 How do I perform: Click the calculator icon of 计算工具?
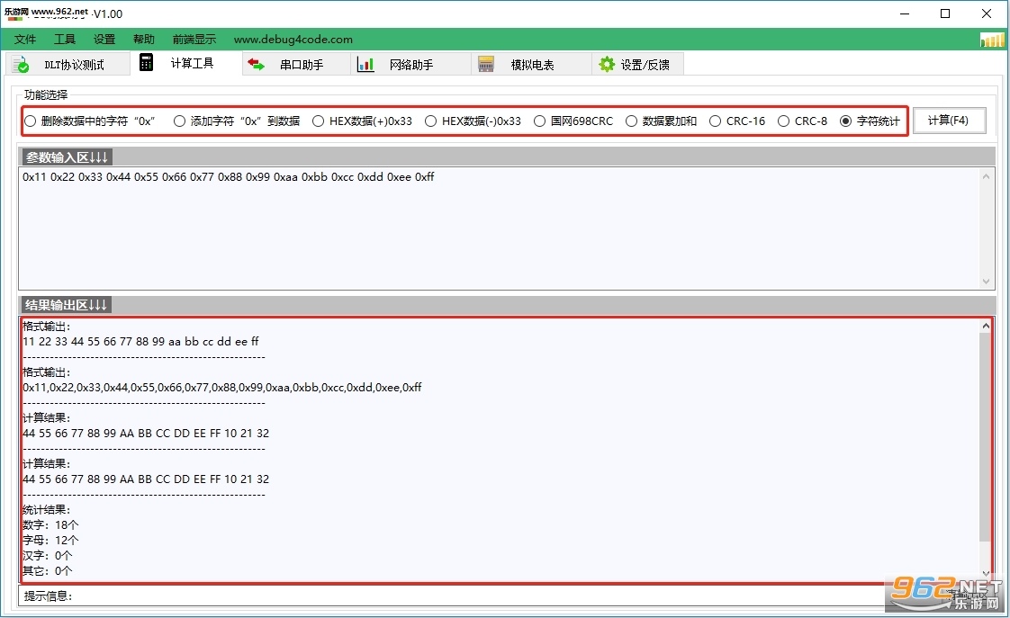(146, 62)
